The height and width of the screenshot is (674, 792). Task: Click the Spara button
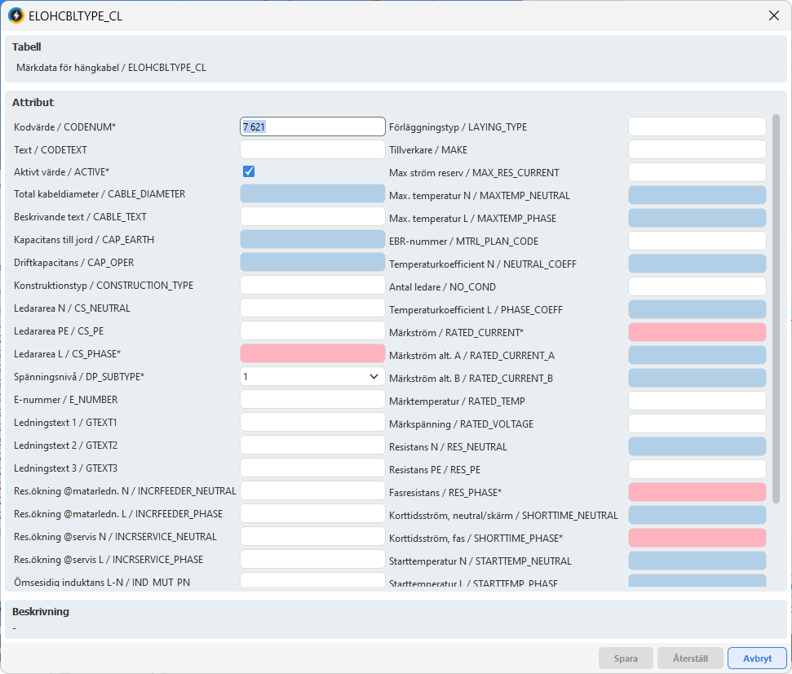click(626, 658)
